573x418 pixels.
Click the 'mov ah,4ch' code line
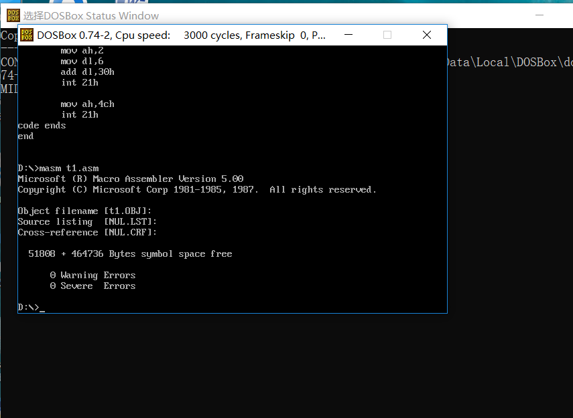pyautogui.click(x=87, y=104)
